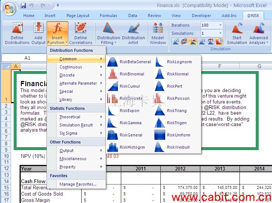
Task: Open the Library submenu
Action: coord(76,99)
